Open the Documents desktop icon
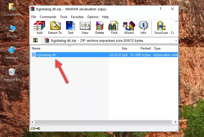Screen dimensions: 204x137 coord(12,10)
